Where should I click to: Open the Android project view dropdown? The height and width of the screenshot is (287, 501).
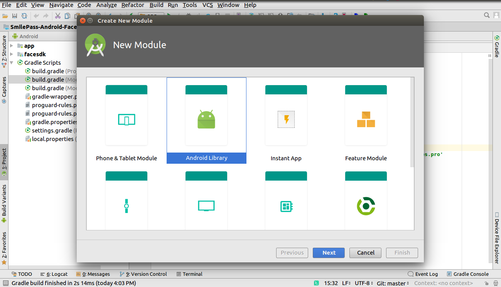point(25,36)
